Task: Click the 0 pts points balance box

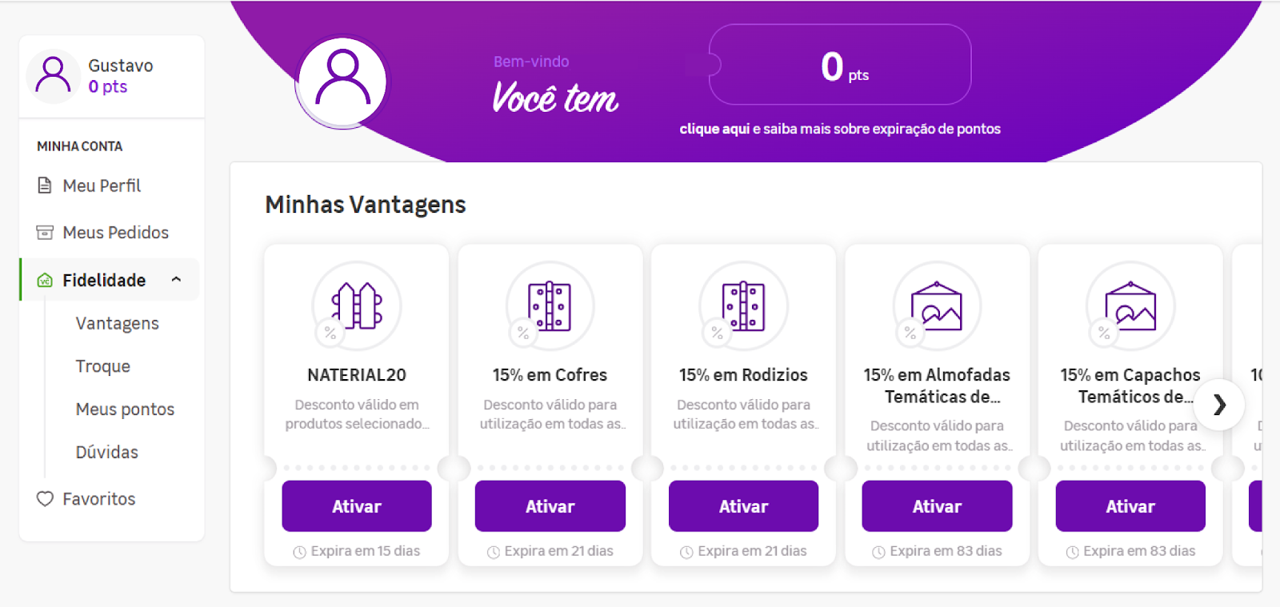Action: (x=840, y=65)
